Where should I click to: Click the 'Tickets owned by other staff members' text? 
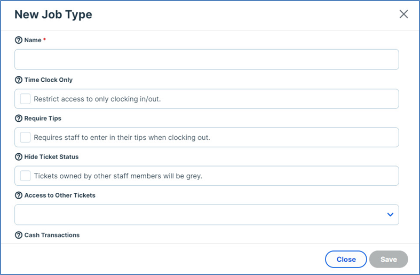point(118,176)
